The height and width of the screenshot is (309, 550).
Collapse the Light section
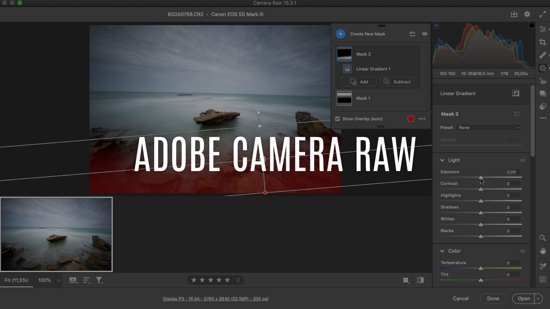point(442,160)
